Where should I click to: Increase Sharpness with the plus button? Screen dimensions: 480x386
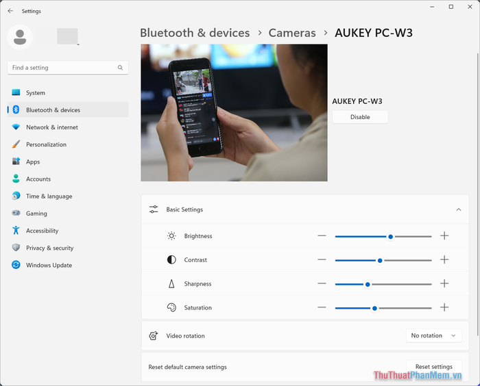pos(444,283)
